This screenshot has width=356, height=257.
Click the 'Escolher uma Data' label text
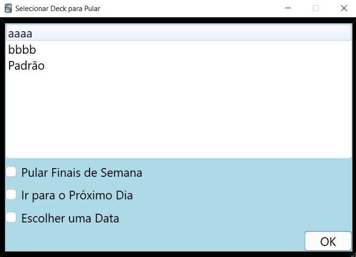pos(70,219)
